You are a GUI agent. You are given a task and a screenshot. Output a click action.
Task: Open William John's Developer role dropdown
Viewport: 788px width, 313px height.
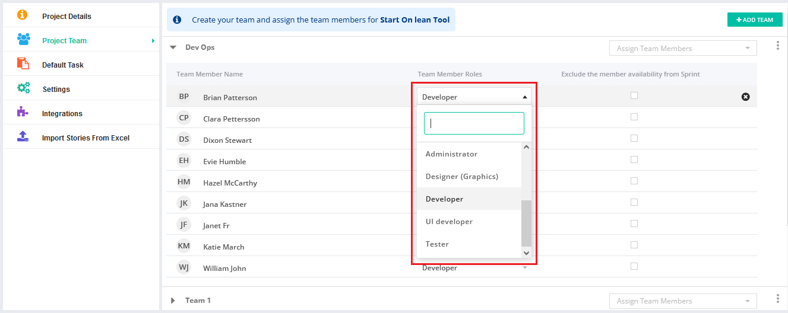tap(474, 268)
